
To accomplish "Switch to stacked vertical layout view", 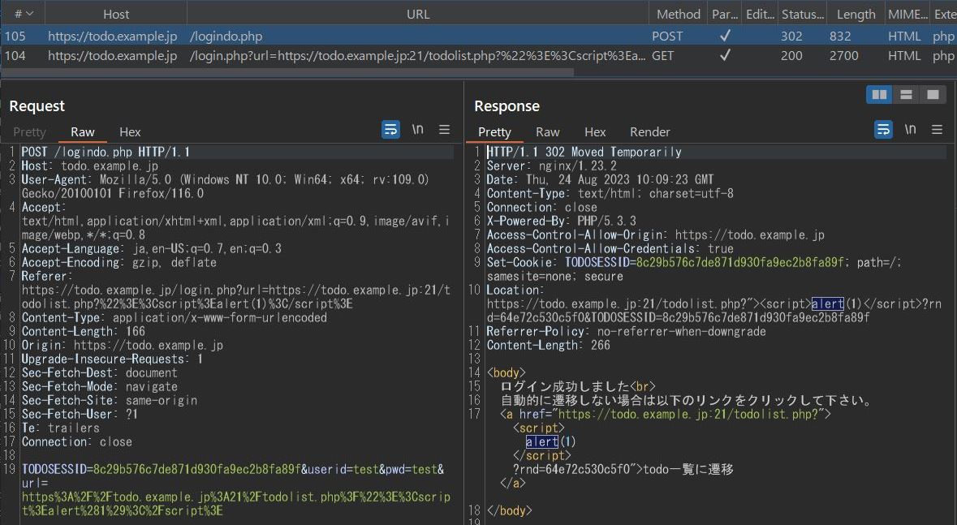I will click(907, 95).
